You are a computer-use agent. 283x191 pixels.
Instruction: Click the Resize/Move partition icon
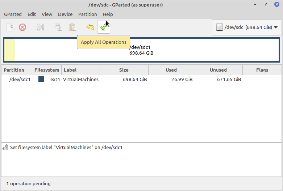point(40,27)
